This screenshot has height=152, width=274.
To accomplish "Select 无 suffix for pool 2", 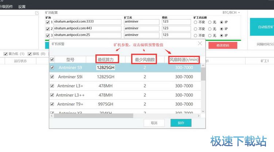I will [210, 29].
